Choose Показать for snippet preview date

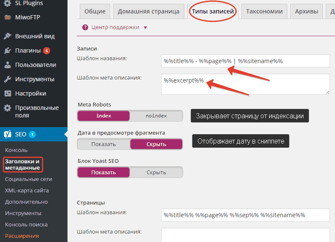click(104, 144)
